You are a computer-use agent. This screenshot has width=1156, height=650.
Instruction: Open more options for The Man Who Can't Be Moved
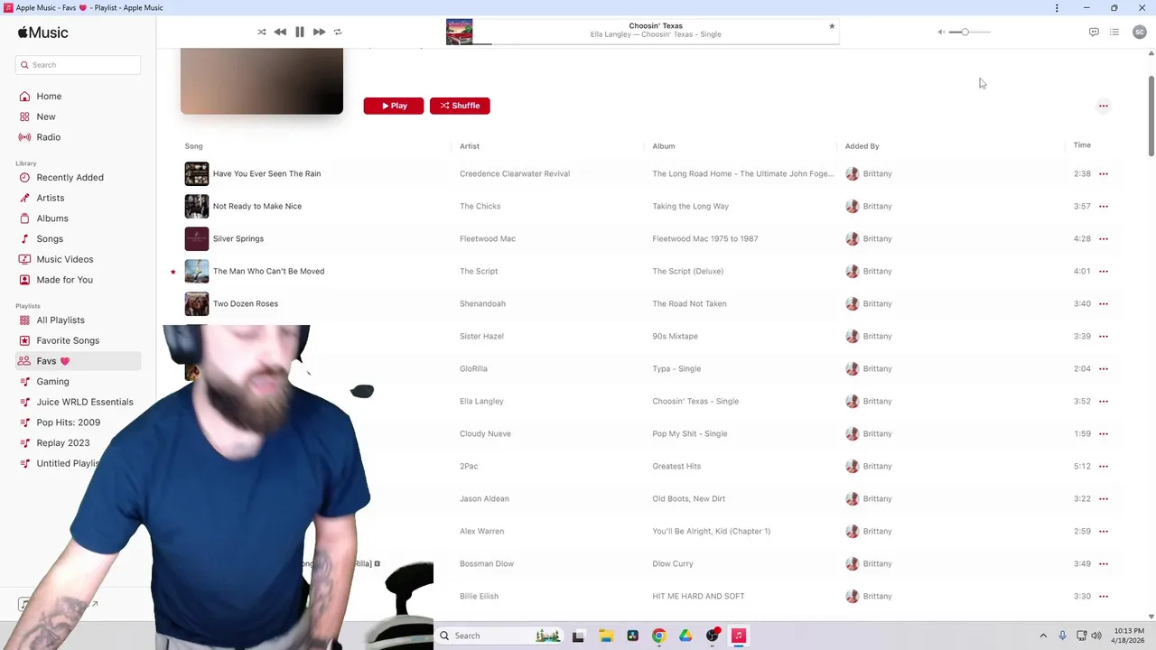1104,271
